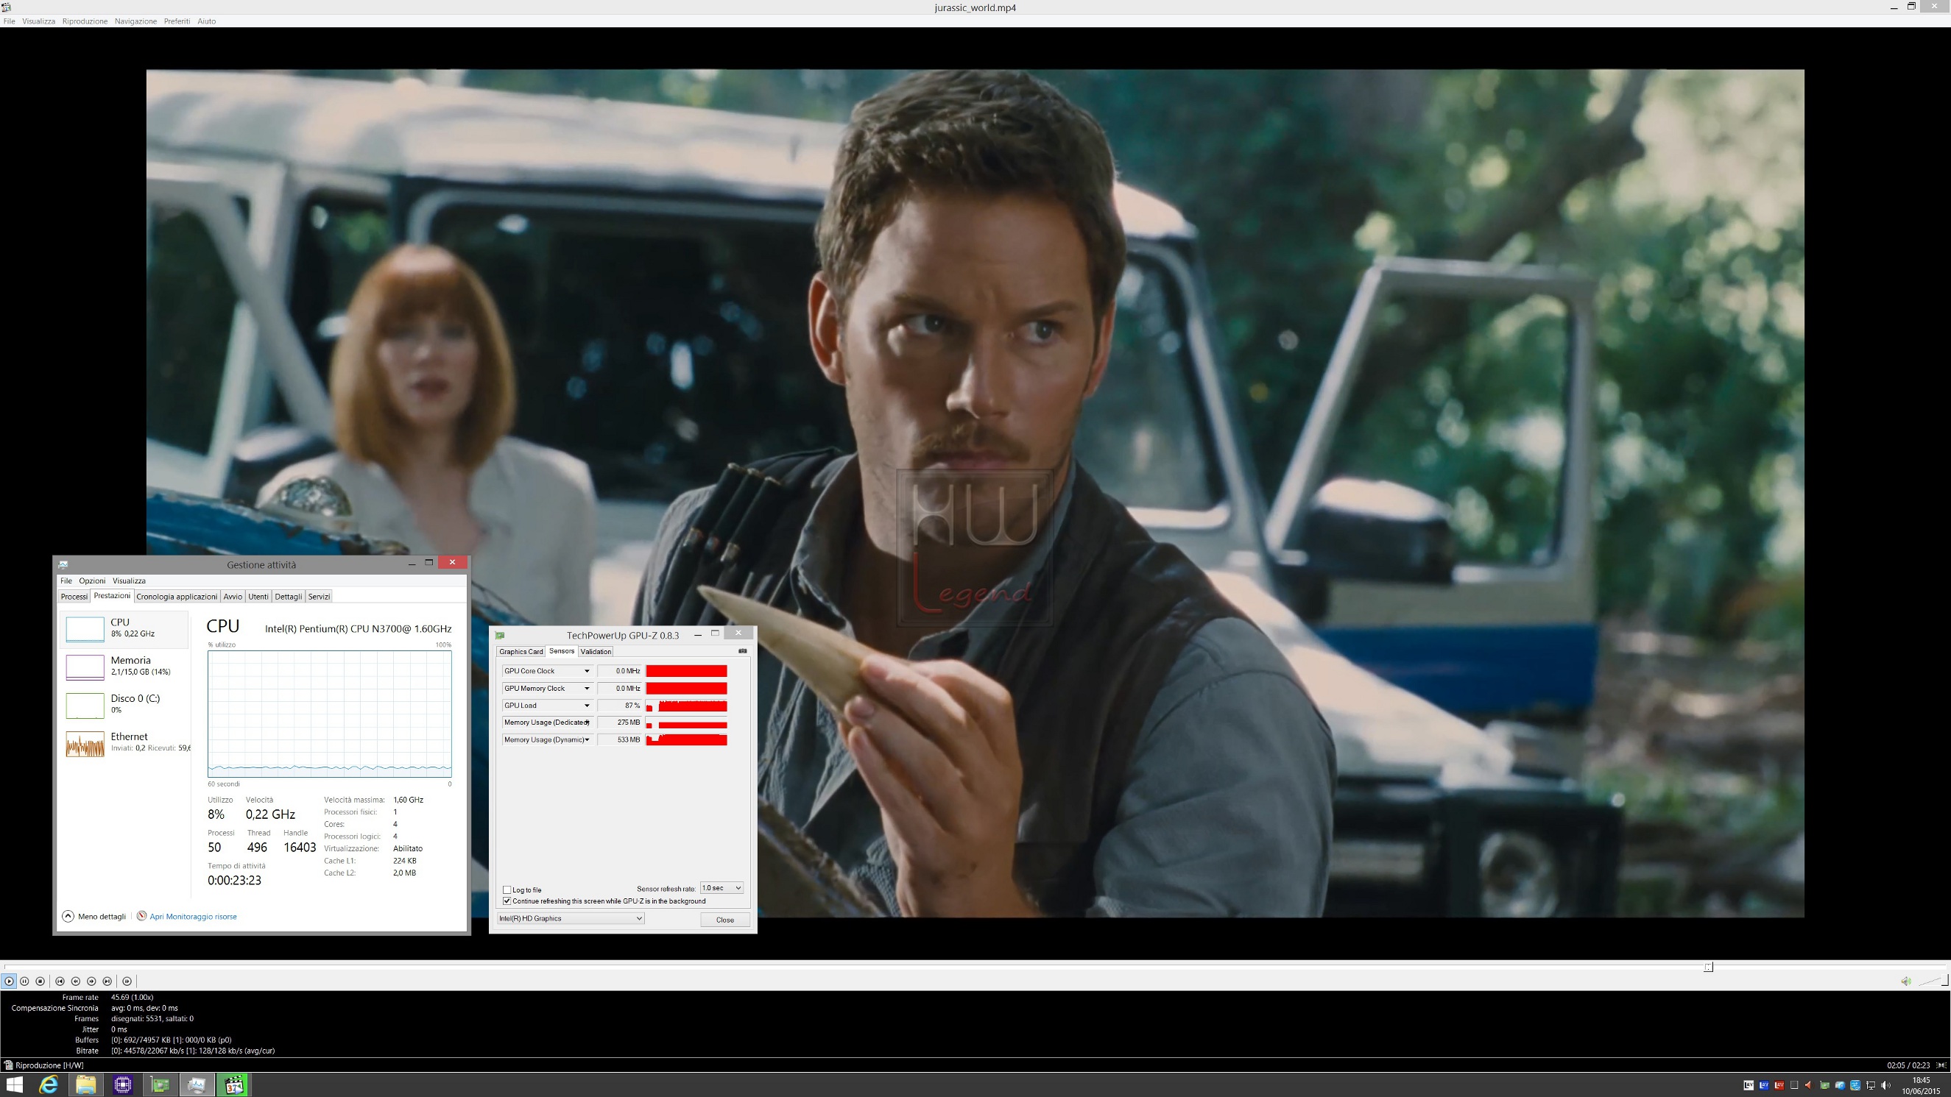Switch to the Servizi tab
Viewport: 1951px width, 1097px height.
coord(319,597)
